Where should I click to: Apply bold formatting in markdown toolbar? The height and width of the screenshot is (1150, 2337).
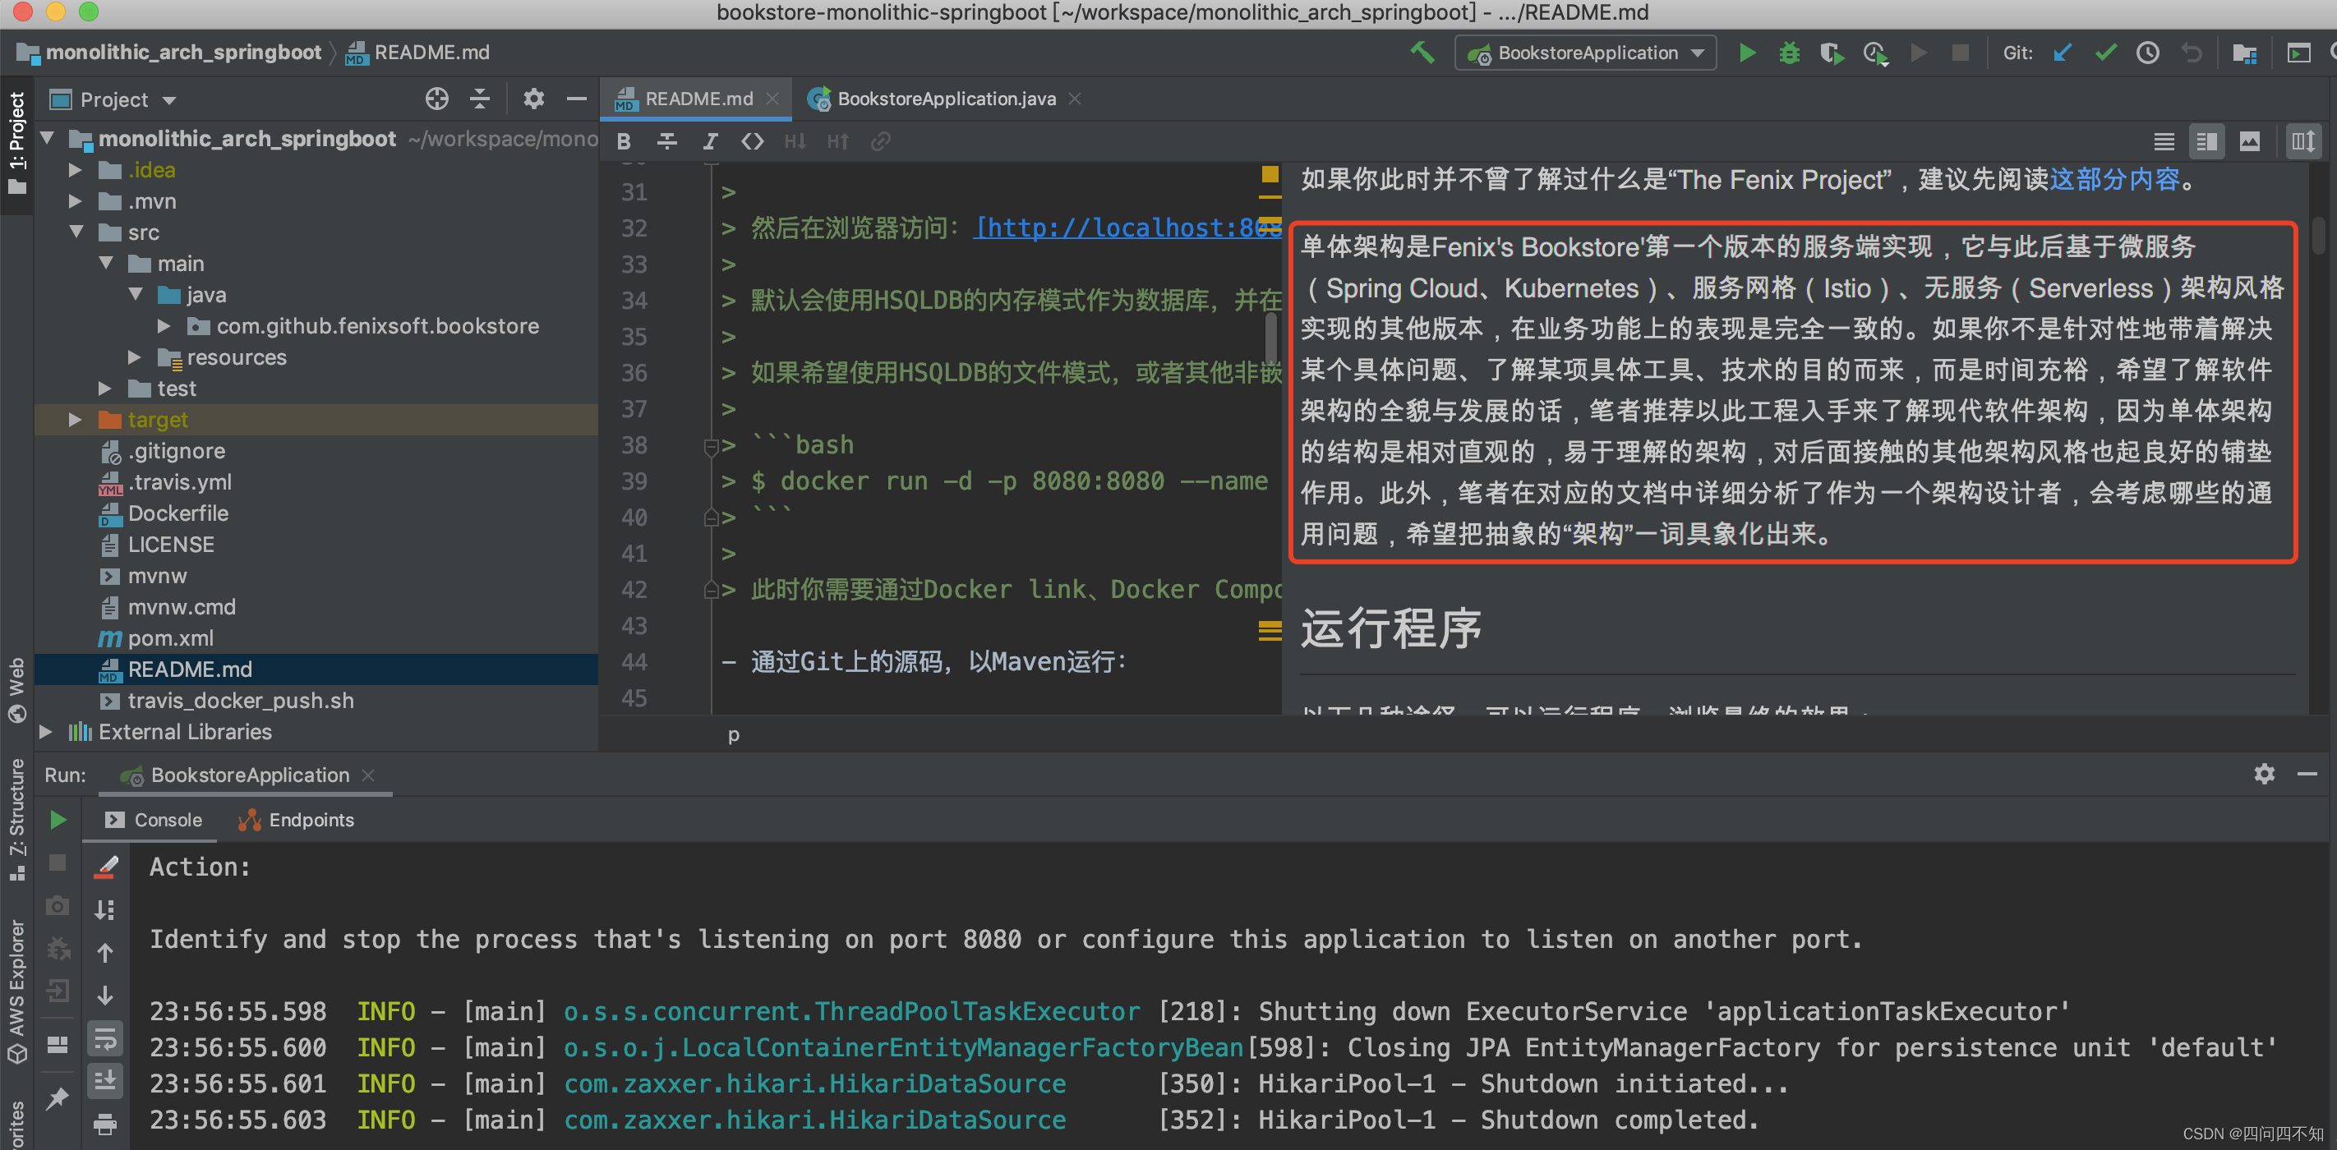point(623,141)
